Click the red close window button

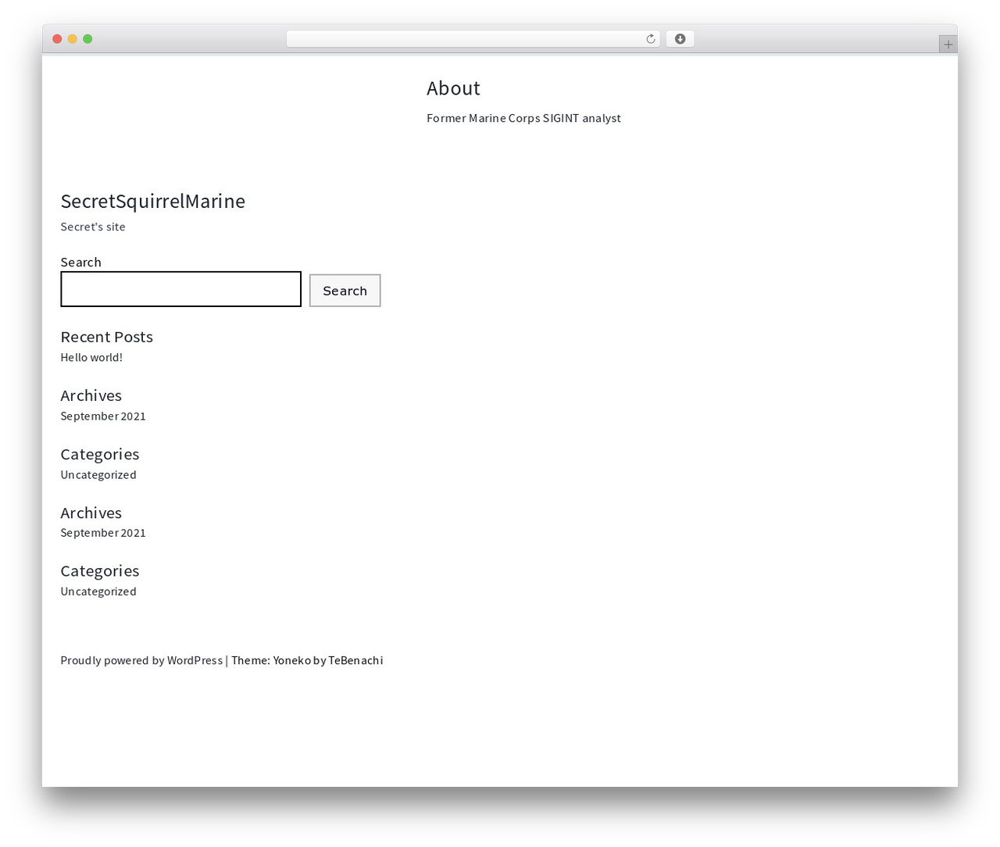point(57,39)
